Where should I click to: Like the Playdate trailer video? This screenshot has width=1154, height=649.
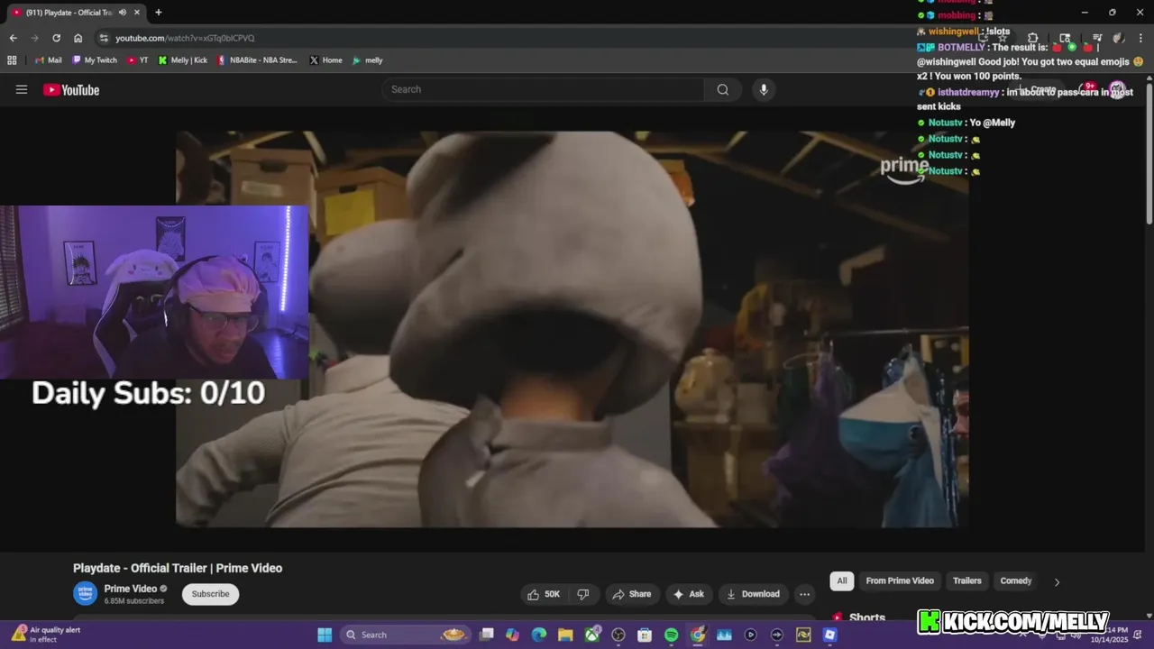545,594
